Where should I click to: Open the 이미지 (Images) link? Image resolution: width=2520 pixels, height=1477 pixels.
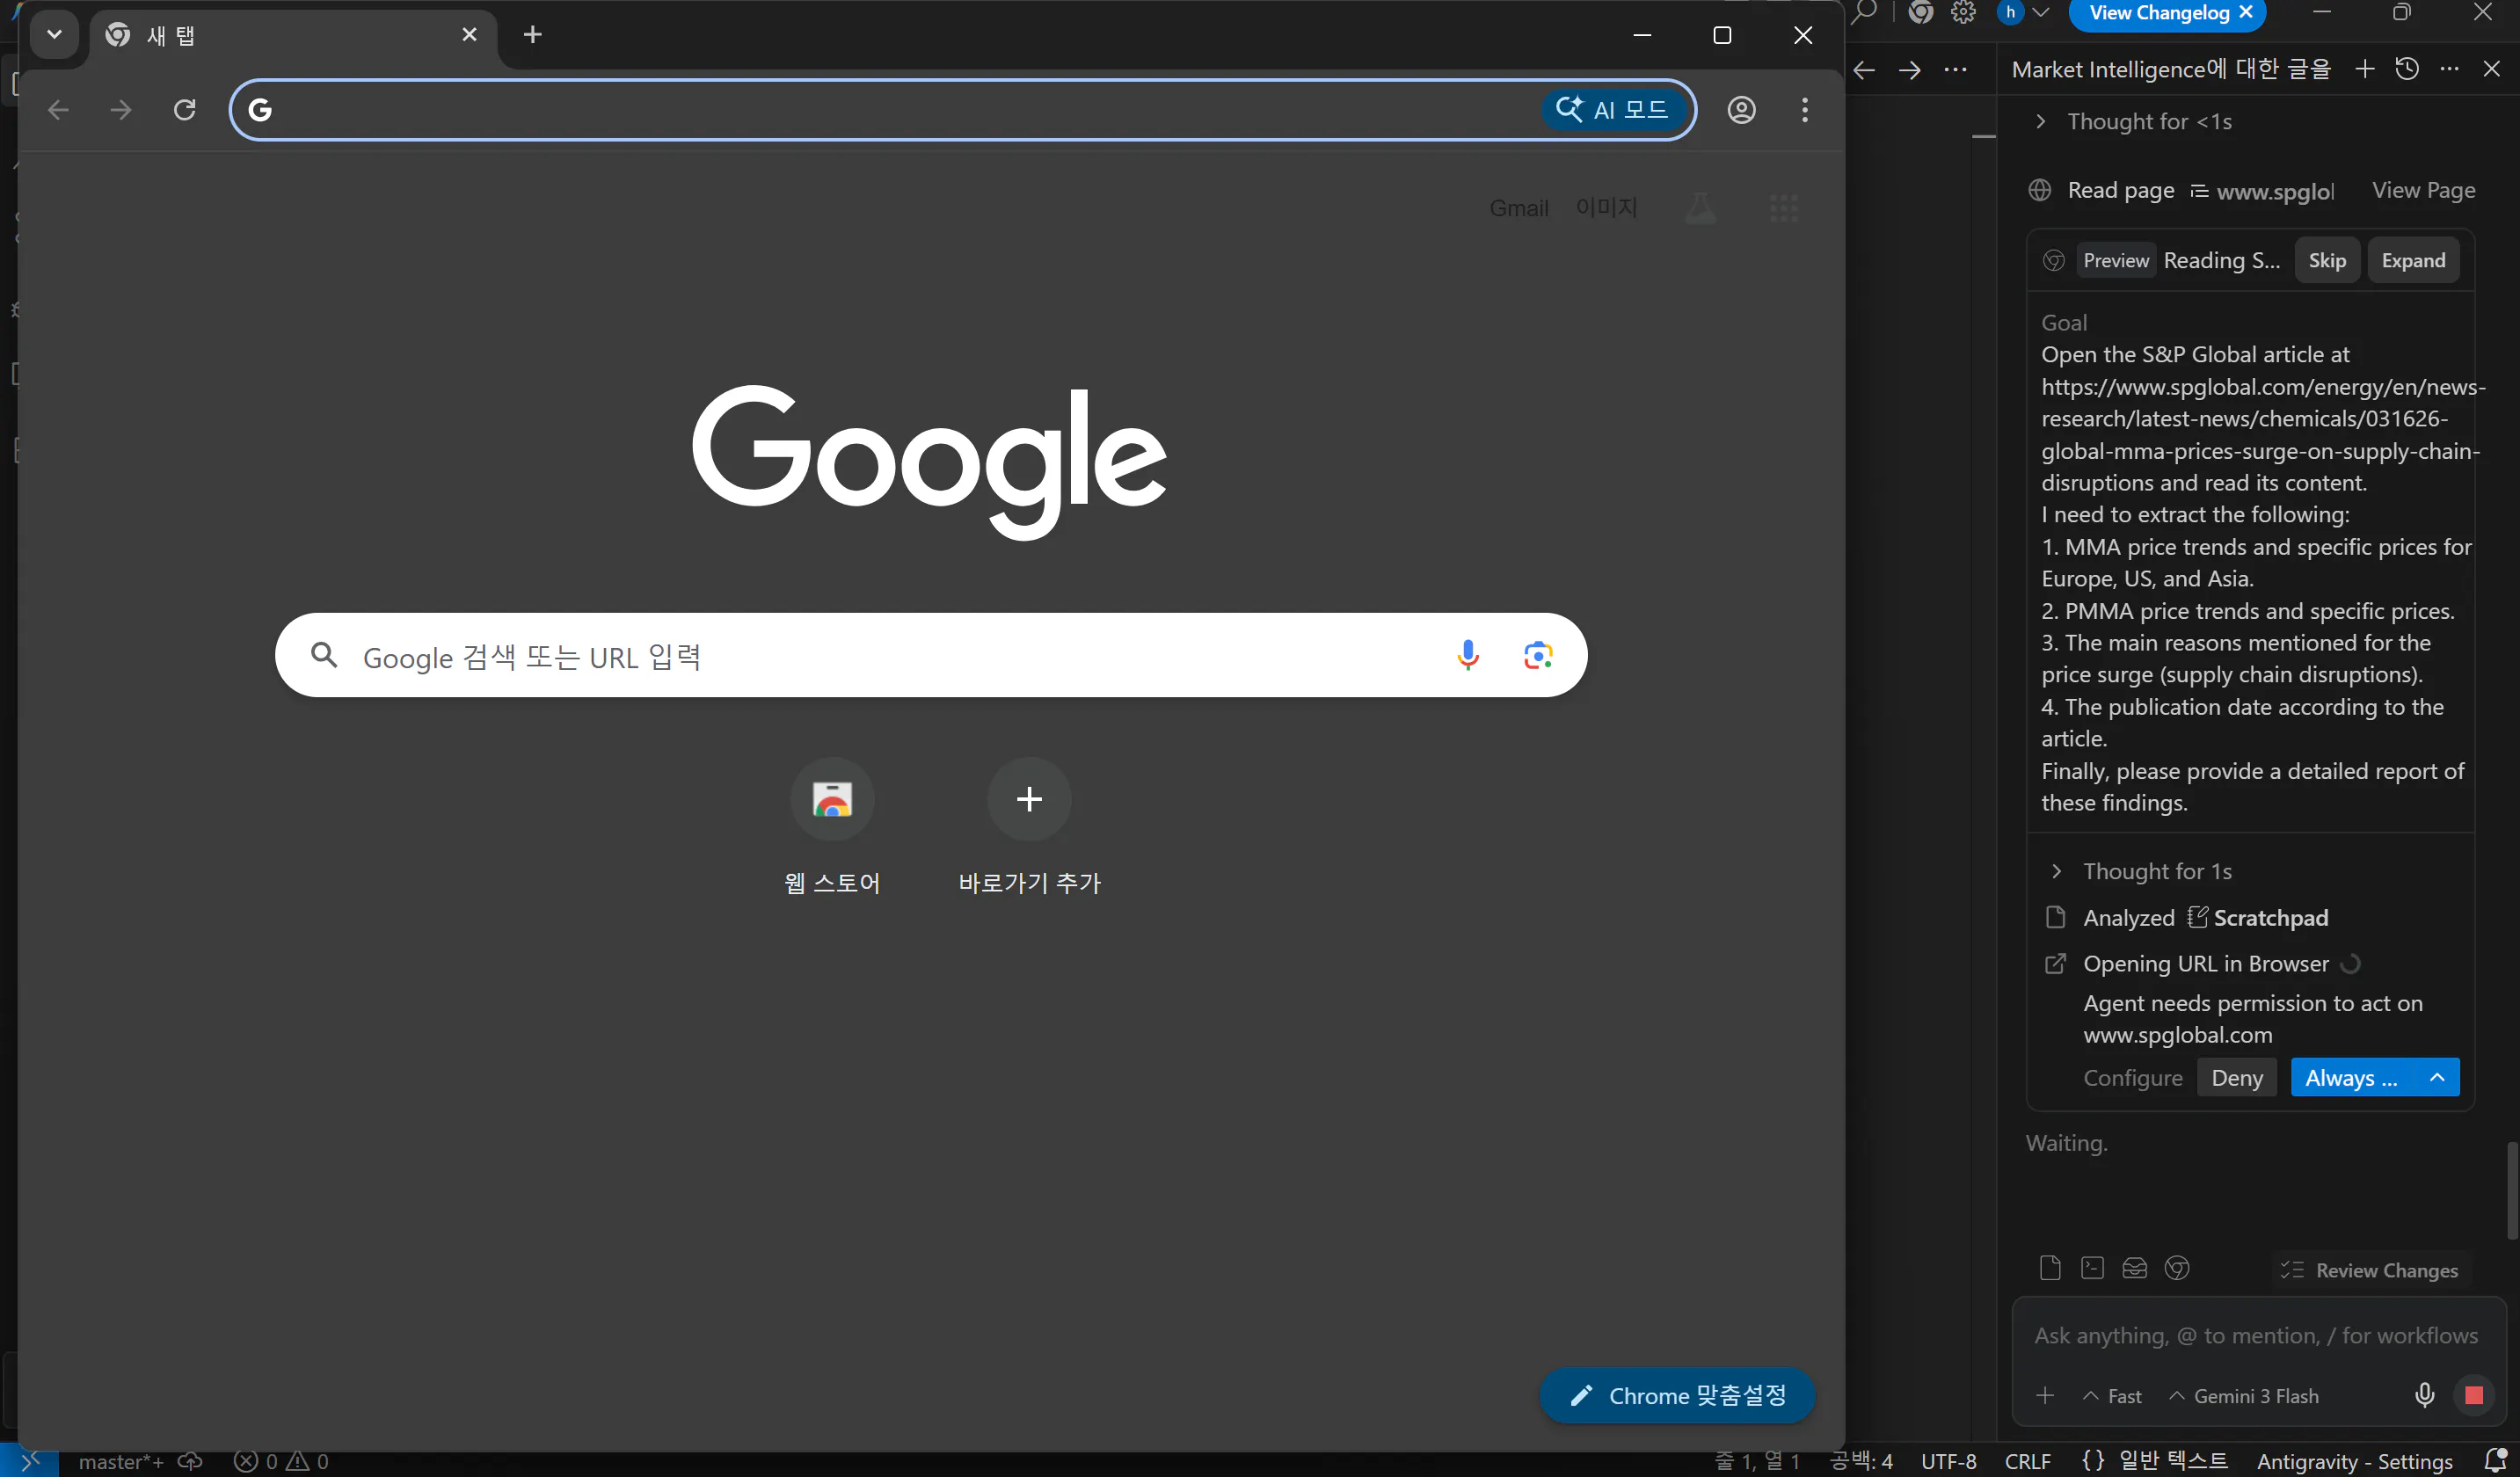[x=1606, y=208]
